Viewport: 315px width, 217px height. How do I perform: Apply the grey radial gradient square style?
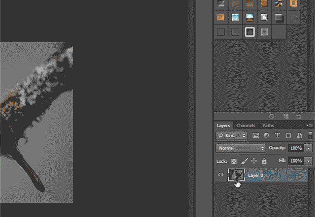click(264, 32)
